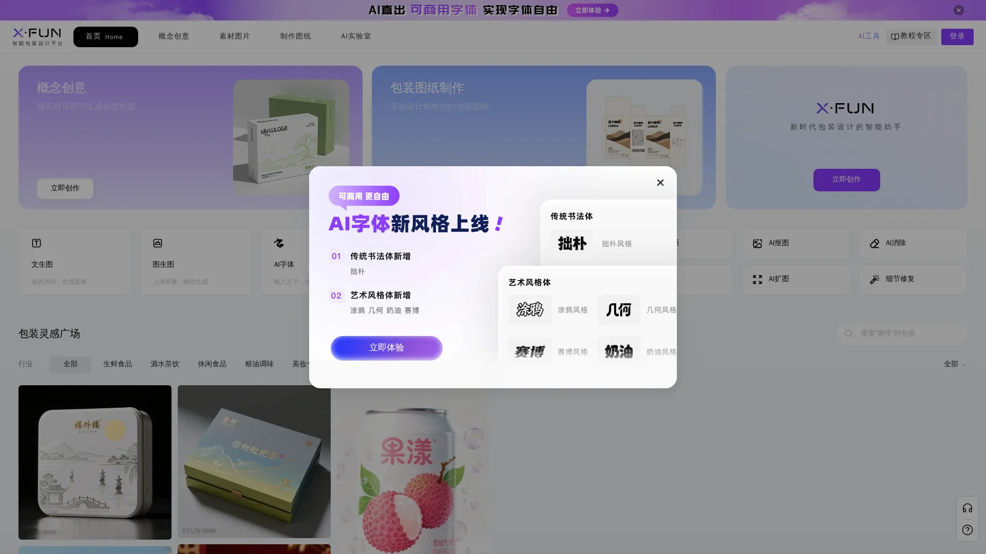The image size is (986, 554).
Task: Open the AI抠图 cutout tool
Action: (795, 243)
